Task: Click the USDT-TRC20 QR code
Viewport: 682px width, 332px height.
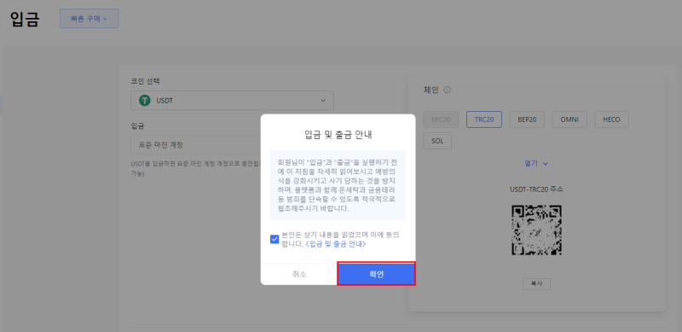Action: point(536,230)
